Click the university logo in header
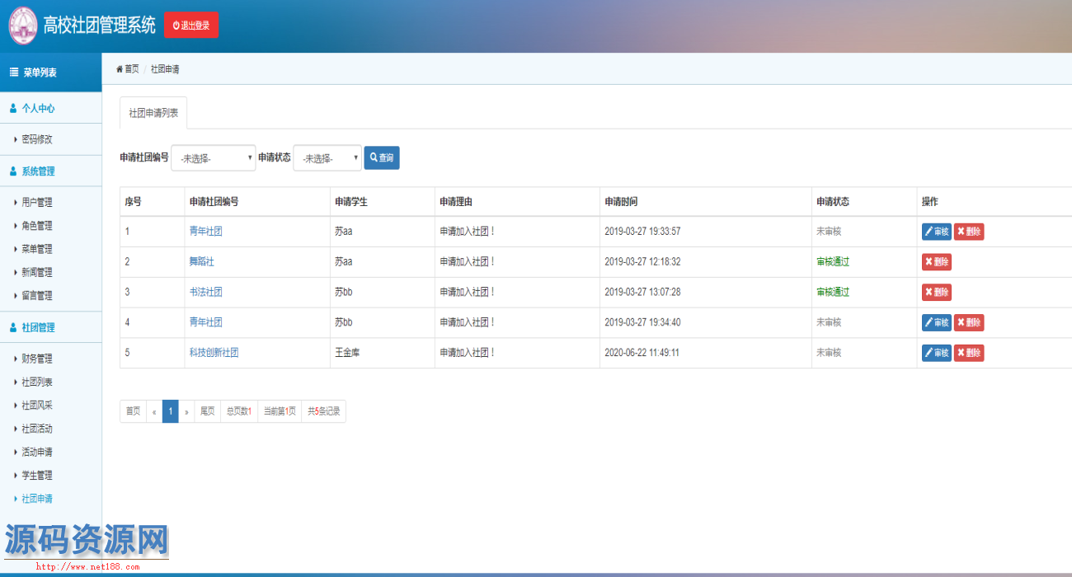 (23, 26)
